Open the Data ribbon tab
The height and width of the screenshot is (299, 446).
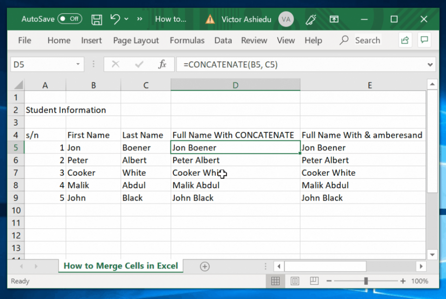tap(223, 40)
